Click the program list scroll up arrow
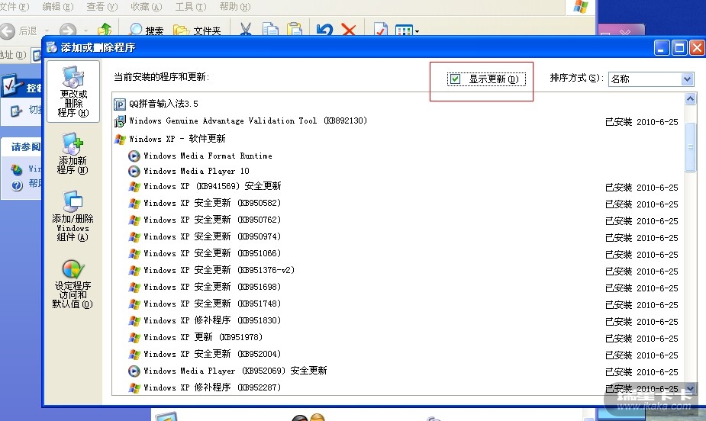Image resolution: width=706 pixels, height=421 pixels. 690,98
